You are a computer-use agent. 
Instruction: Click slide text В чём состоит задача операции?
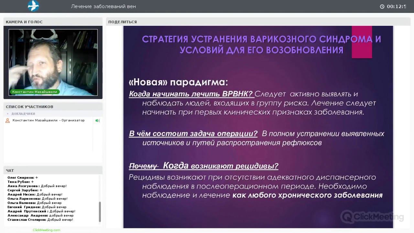click(x=193, y=134)
